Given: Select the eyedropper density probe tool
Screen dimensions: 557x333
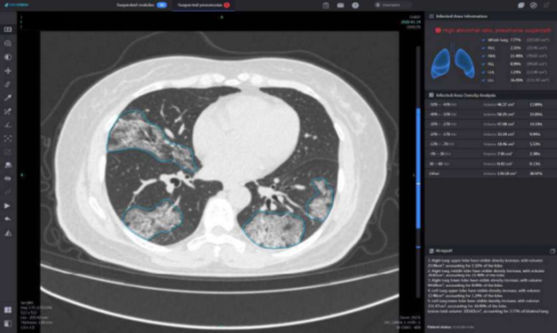Looking at the screenshot, I should [8, 98].
